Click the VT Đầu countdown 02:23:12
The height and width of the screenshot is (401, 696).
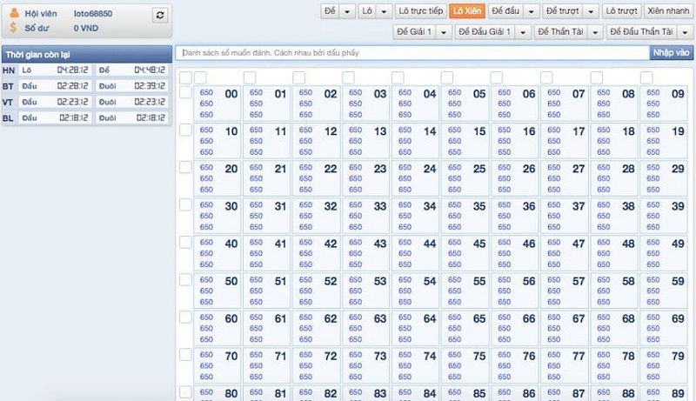tap(73, 102)
